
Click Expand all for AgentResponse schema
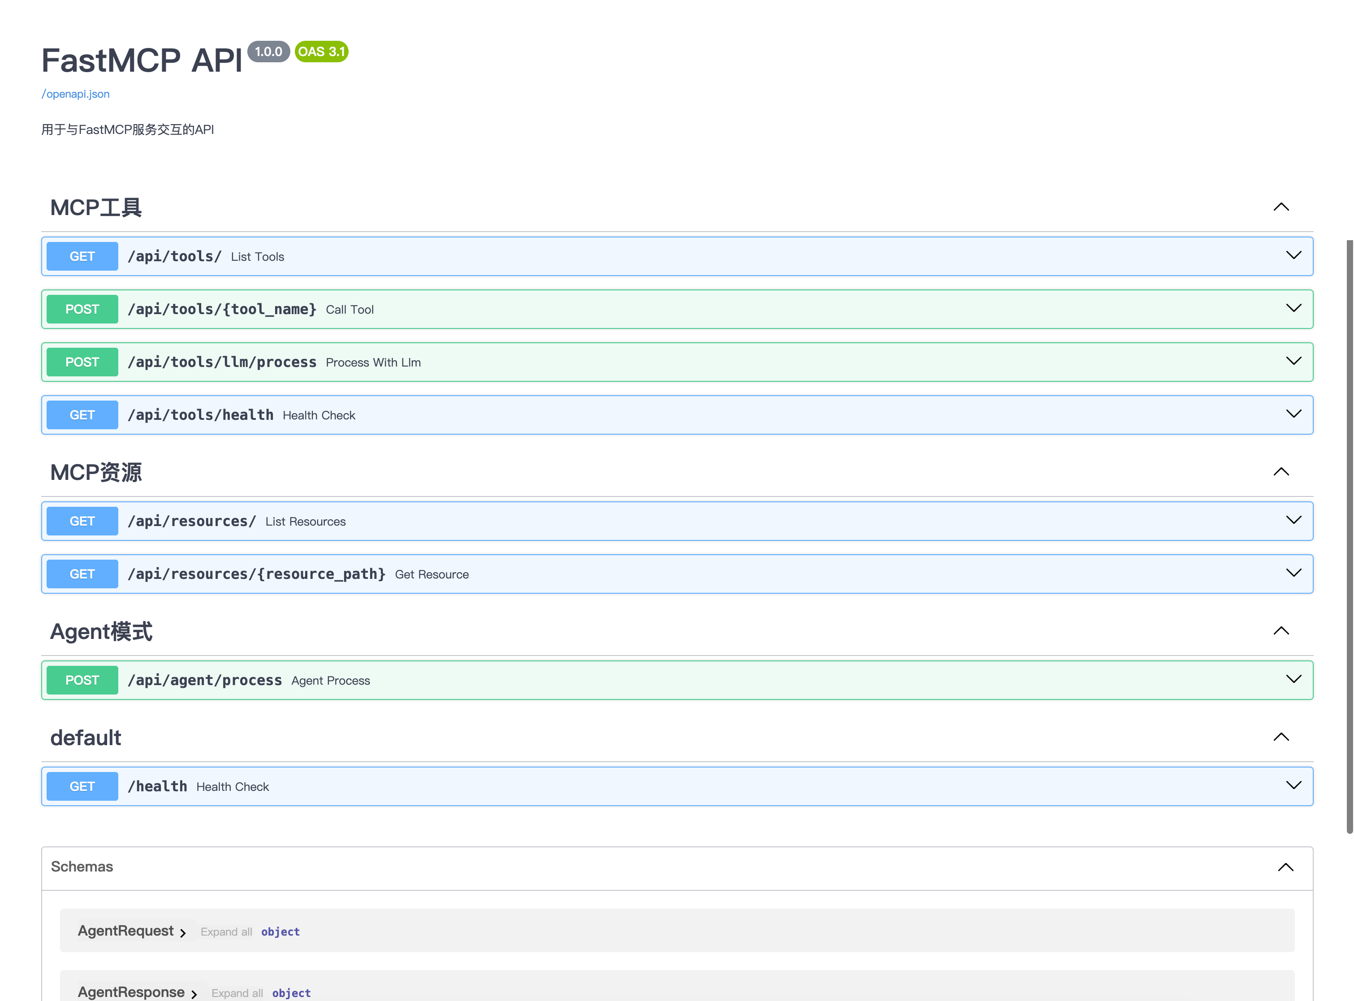click(x=237, y=993)
